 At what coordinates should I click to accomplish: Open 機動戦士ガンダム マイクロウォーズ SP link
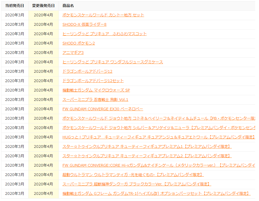click(96, 90)
